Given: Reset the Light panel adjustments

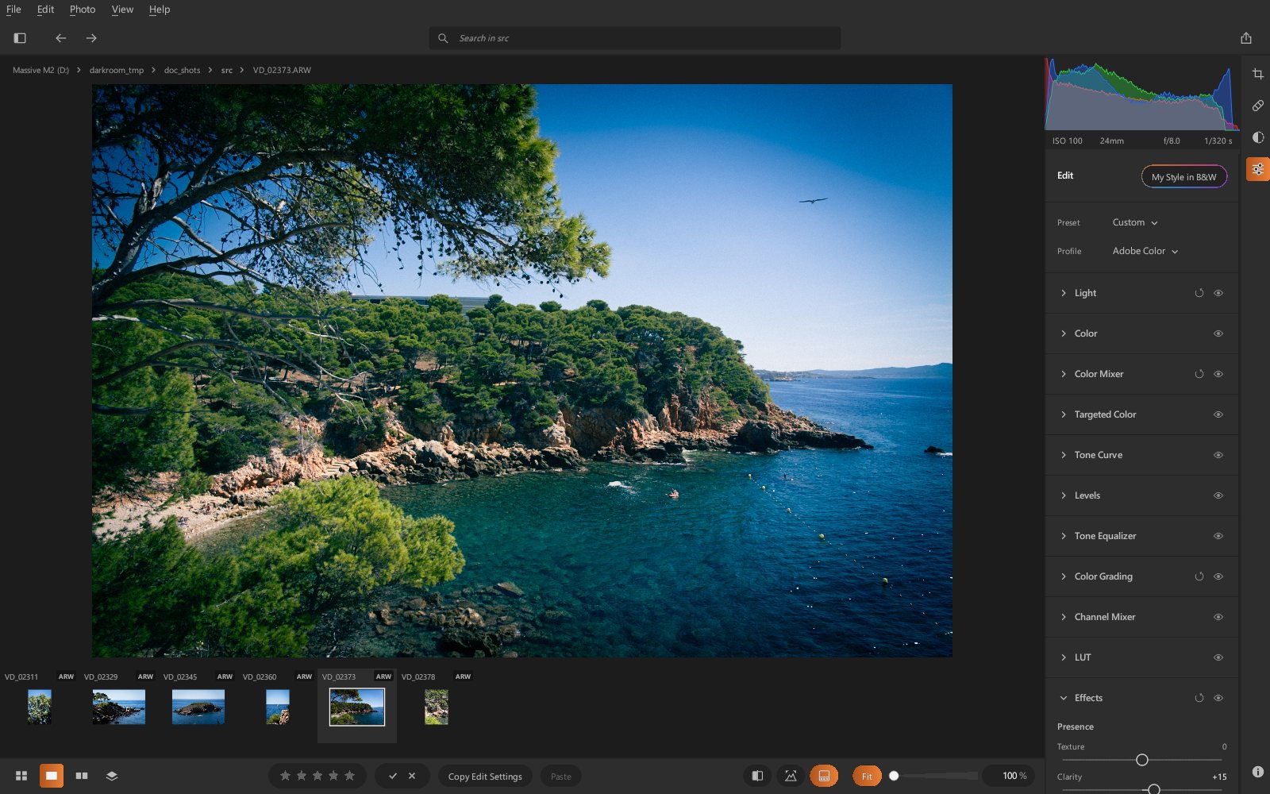Looking at the screenshot, I should [x=1199, y=293].
